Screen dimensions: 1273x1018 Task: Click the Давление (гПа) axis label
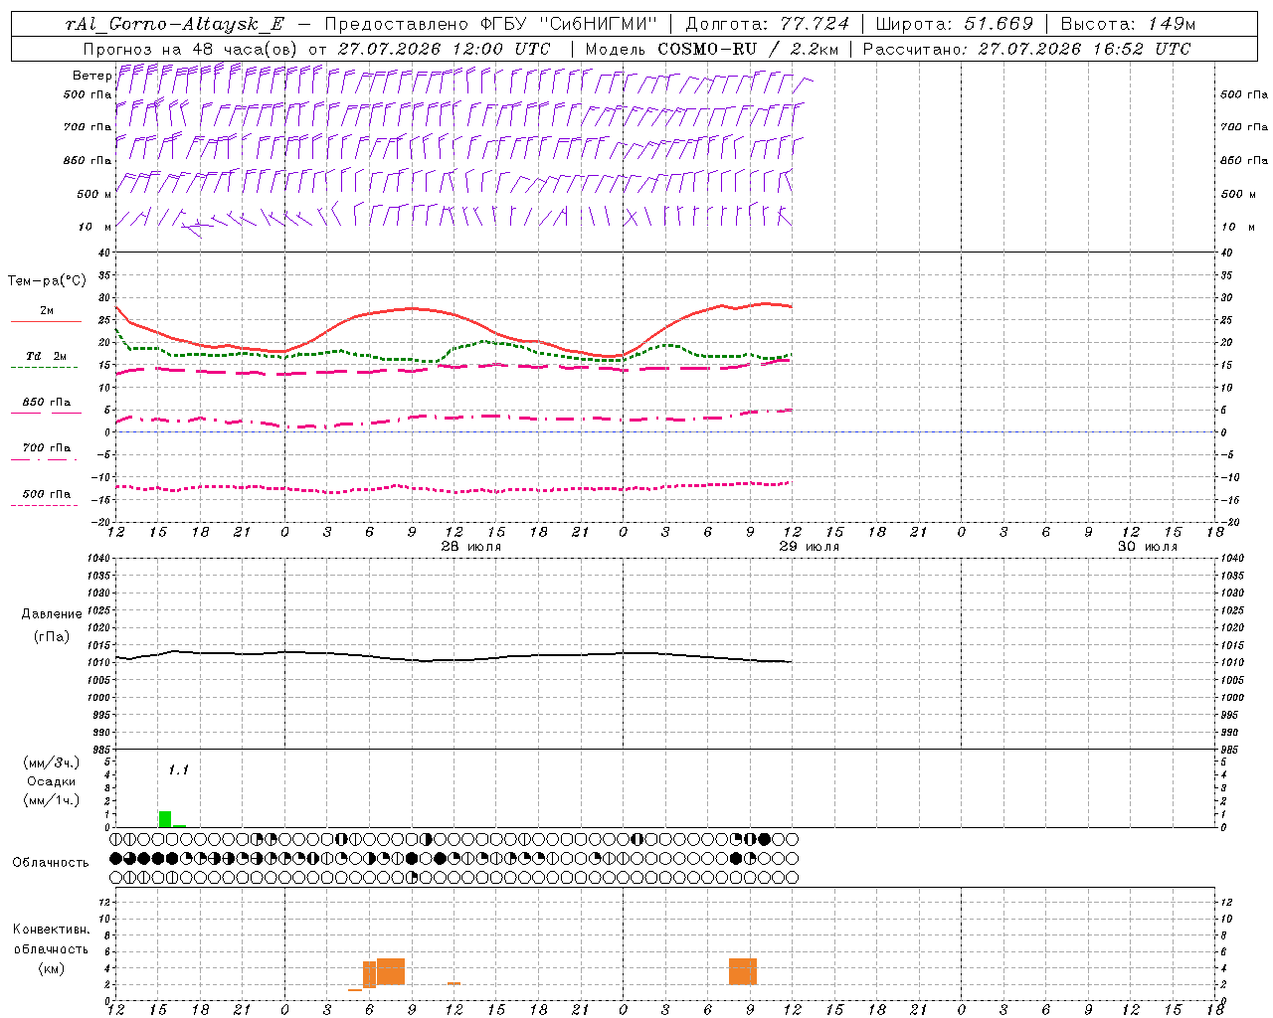coord(52,625)
